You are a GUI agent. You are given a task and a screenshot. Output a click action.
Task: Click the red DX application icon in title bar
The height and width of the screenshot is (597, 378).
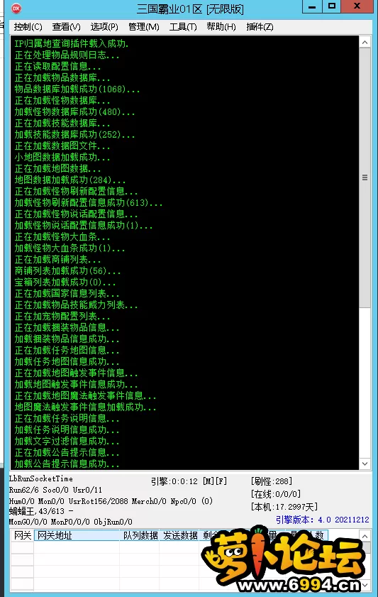click(16, 8)
